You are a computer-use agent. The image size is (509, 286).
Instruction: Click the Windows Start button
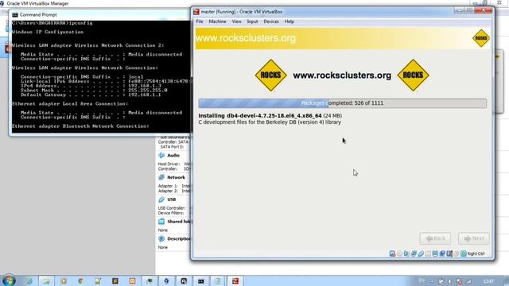[9, 280]
